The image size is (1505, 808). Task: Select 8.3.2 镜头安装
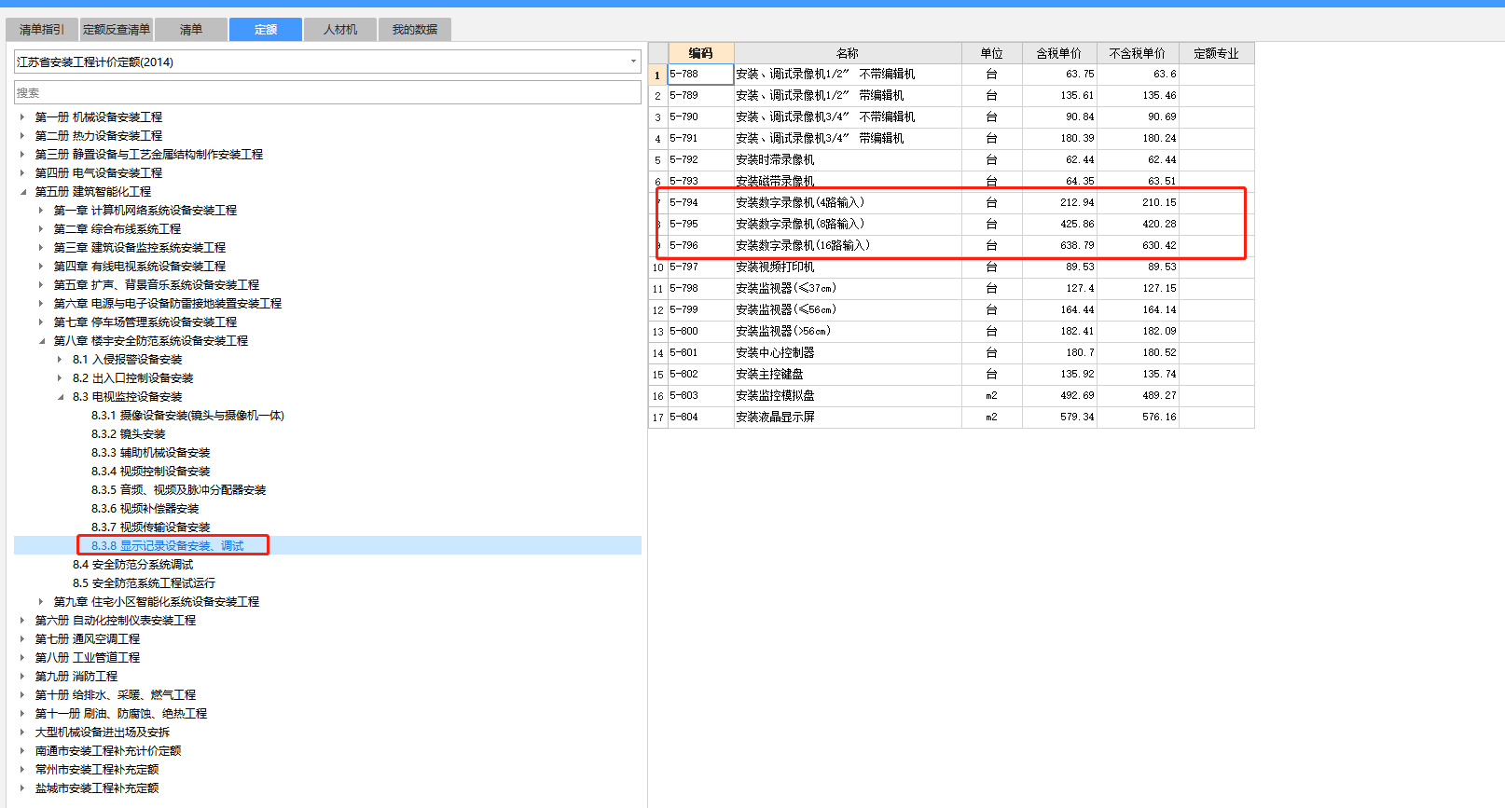click(x=128, y=434)
